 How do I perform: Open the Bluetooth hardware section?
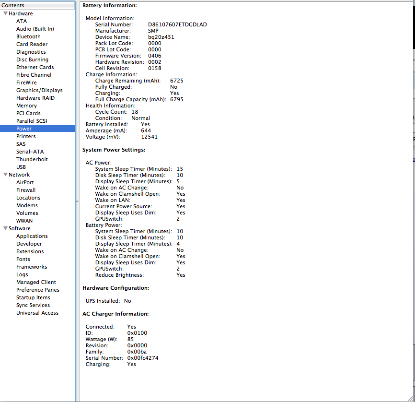pos(28,36)
